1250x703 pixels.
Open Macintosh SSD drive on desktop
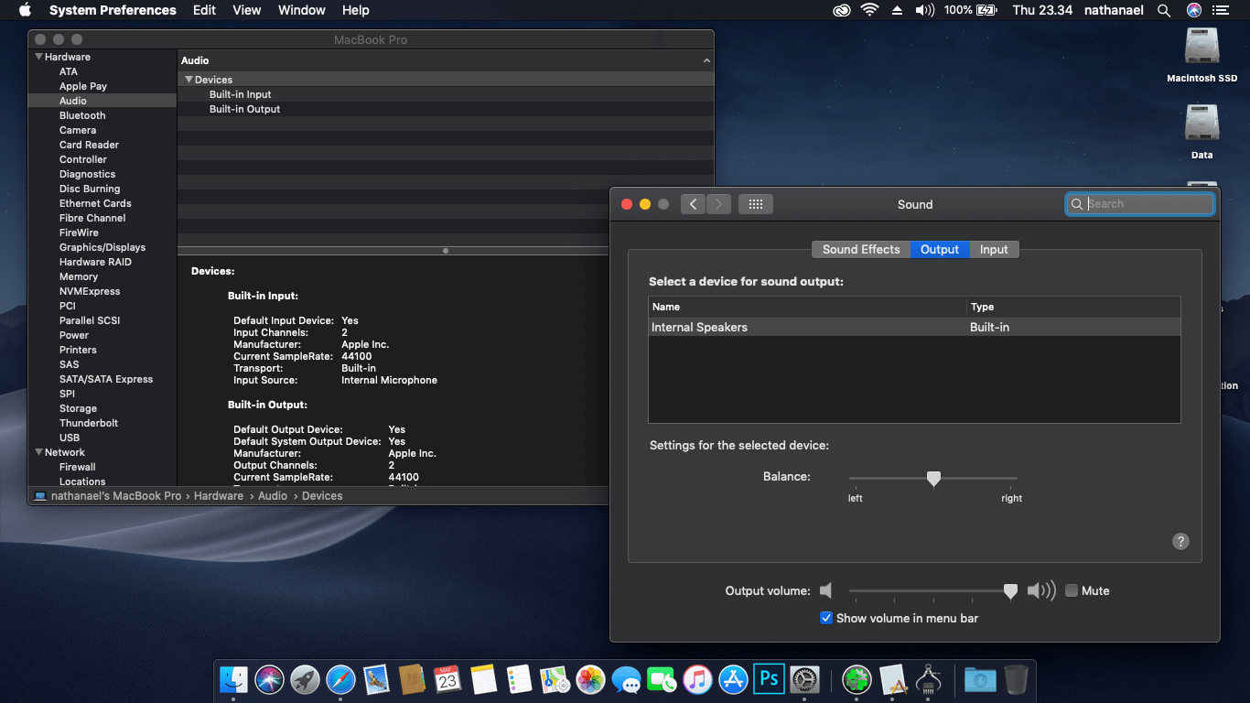1202,47
